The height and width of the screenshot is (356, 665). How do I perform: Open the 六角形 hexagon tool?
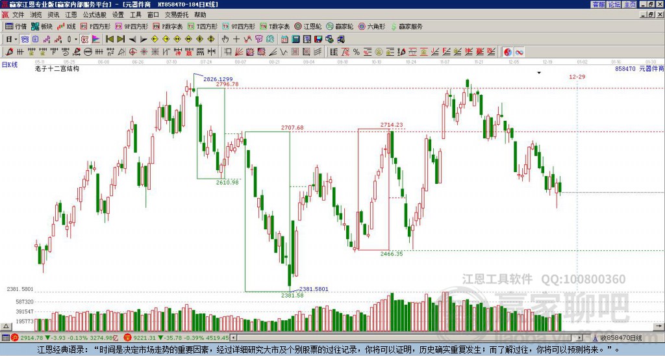tap(372, 26)
